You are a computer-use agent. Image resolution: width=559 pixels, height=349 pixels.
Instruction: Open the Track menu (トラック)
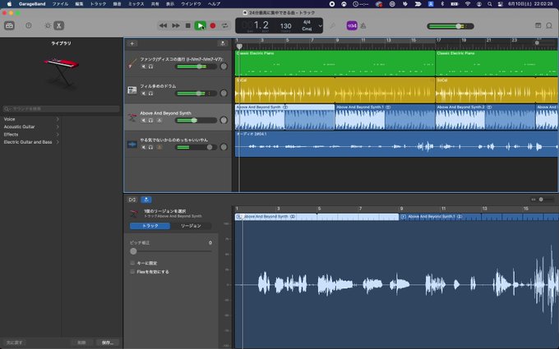pos(98,4)
